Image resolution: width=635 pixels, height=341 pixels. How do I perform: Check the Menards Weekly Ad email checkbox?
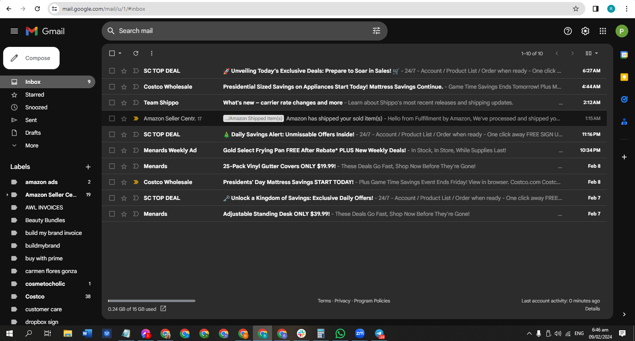pyautogui.click(x=112, y=150)
